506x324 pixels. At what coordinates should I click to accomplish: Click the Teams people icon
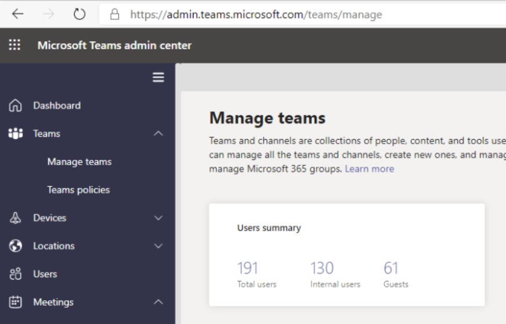point(16,134)
